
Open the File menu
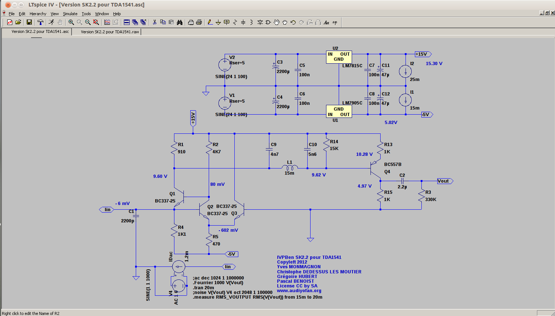pos(12,14)
